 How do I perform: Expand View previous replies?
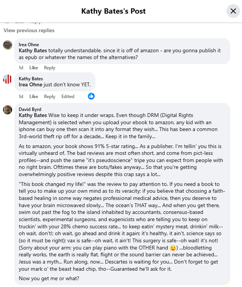tap(29, 30)
